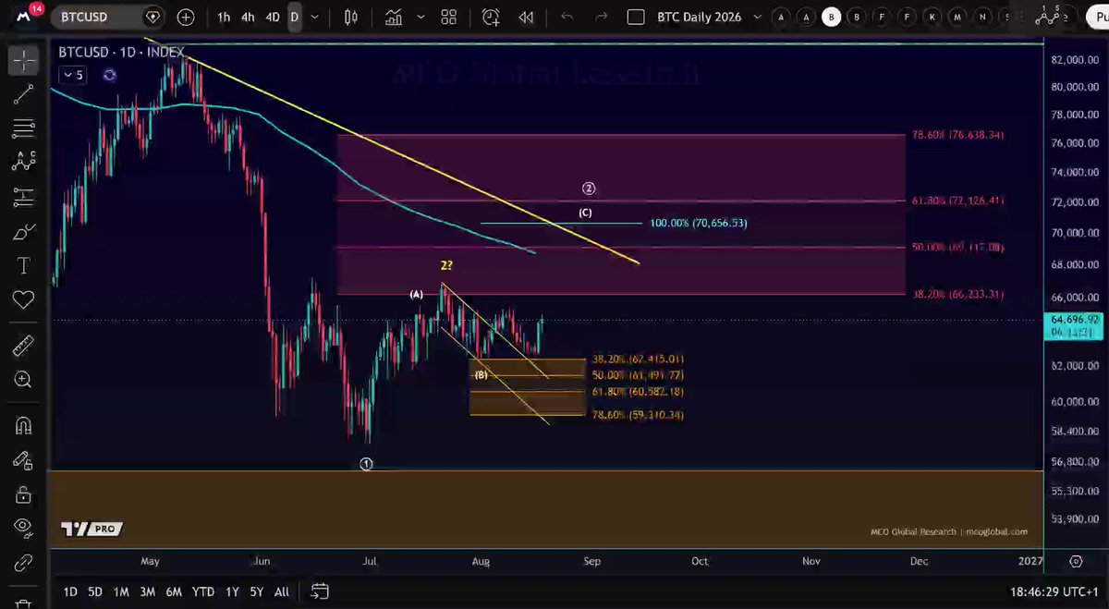1109x609 pixels.
Task: Switch to the 4h timeframe
Action: click(x=248, y=17)
